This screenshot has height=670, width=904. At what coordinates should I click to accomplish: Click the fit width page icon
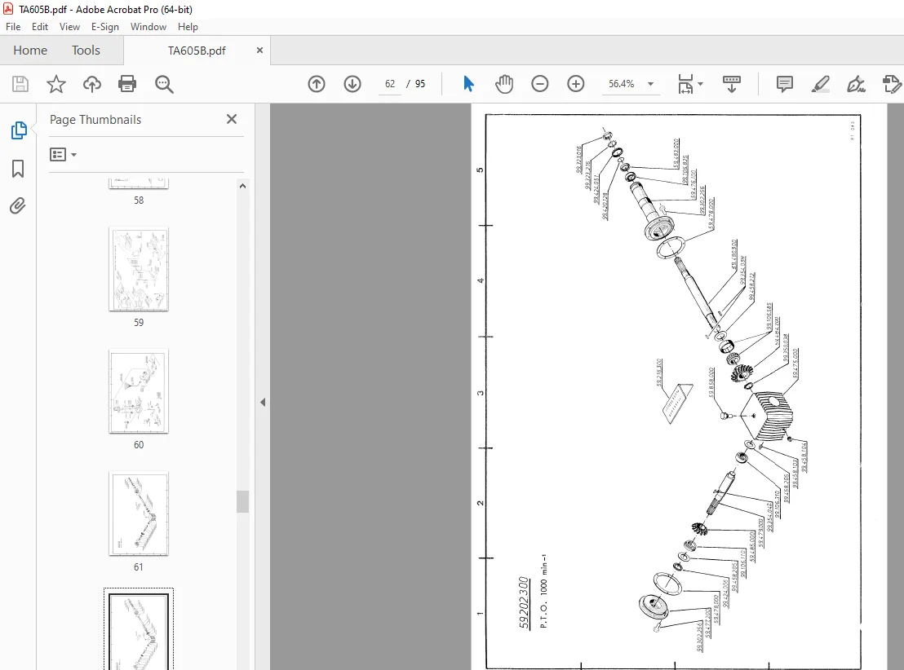point(685,84)
